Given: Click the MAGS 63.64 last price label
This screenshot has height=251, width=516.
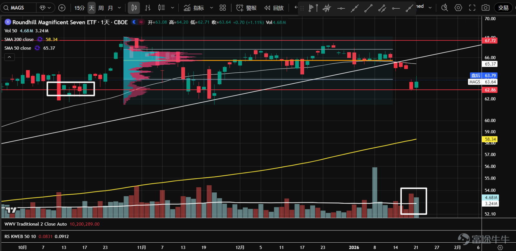Looking at the screenshot, I should click(483, 82).
